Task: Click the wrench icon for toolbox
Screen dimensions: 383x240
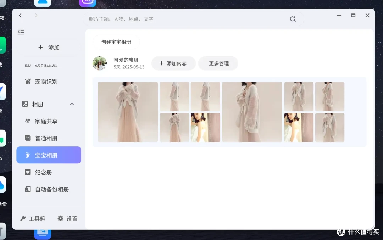Action: click(x=23, y=218)
